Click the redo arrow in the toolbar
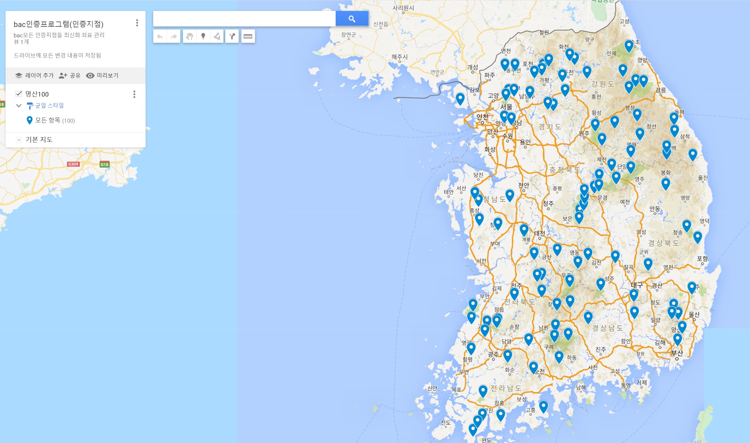Screen dimensions: 750x443 [174, 36]
